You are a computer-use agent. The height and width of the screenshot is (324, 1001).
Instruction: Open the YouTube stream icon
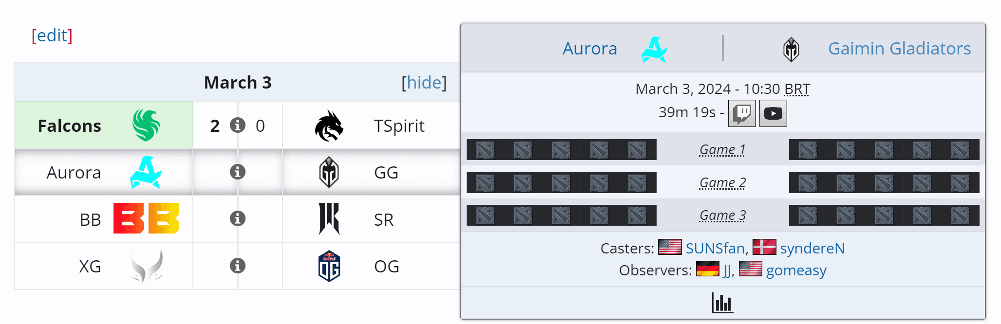tap(773, 113)
